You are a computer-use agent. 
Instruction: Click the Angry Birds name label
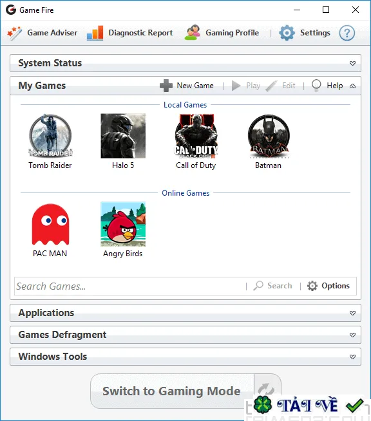coord(123,254)
